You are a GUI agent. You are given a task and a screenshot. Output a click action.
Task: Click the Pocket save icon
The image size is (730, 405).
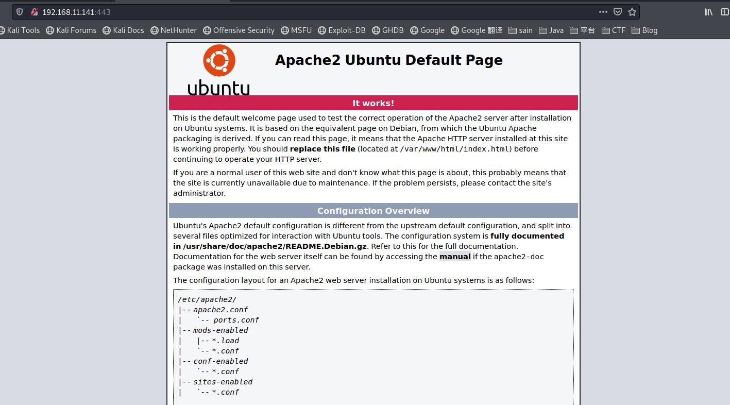point(617,12)
